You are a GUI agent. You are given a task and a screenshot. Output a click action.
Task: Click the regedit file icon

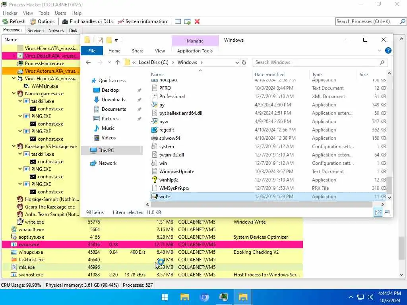(x=155, y=130)
